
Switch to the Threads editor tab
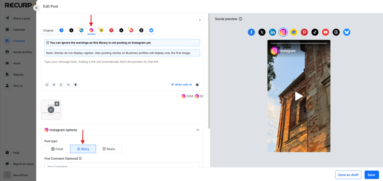(x=141, y=30)
